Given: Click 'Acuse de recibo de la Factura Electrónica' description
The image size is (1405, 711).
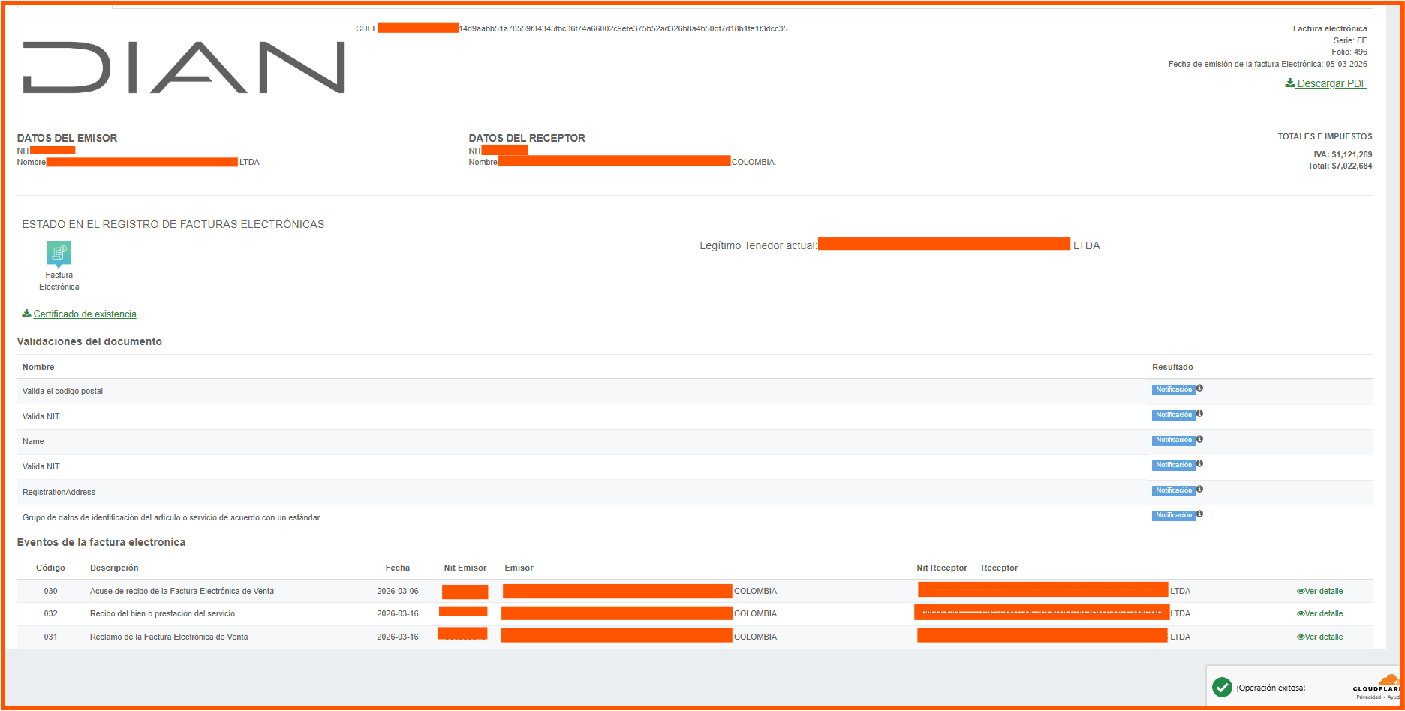Looking at the screenshot, I should tap(182, 591).
